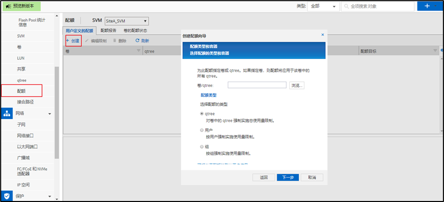The image size is (444, 202).
Task: Click the 浏览... browse button
Action: [x=297, y=85]
